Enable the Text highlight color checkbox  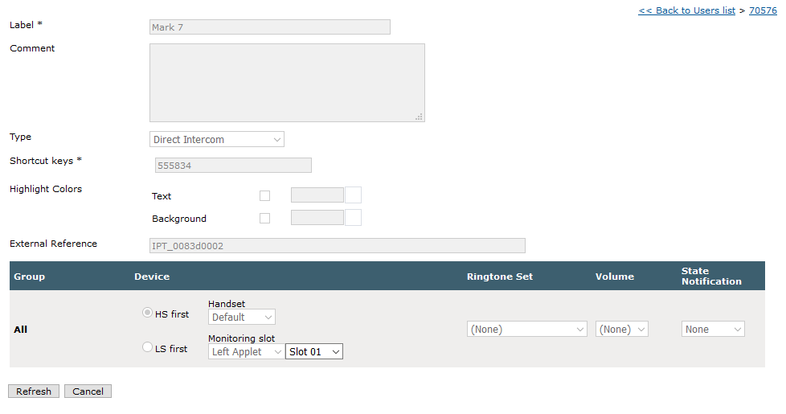pos(264,196)
